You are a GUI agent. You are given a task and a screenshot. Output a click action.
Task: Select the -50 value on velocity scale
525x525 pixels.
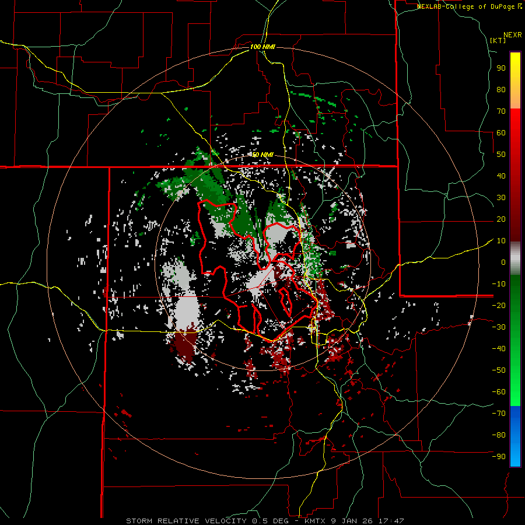(x=499, y=370)
